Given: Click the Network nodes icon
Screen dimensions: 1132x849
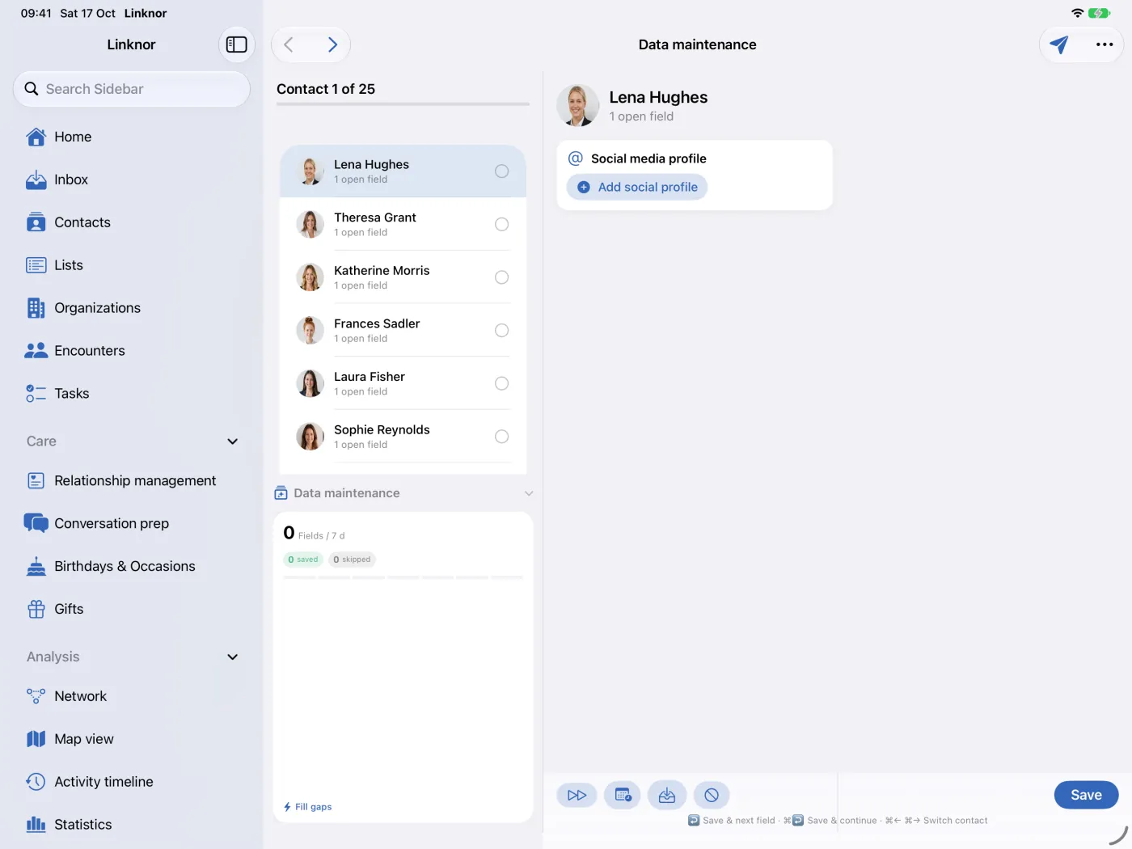Looking at the screenshot, I should tap(36, 696).
